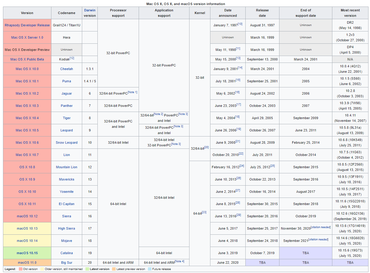
Task: Open the Puma codename link
Action: click(x=66, y=81)
